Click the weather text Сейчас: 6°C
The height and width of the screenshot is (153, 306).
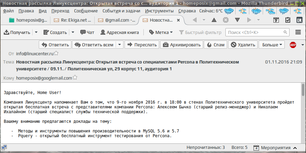point(211,11)
